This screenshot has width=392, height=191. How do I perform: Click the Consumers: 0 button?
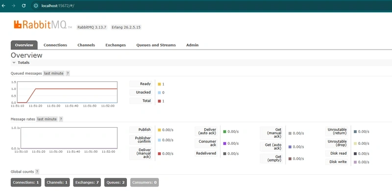pos(145,183)
